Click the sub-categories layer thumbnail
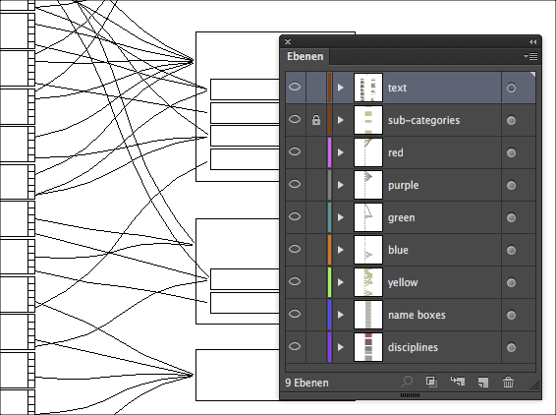 click(368, 120)
